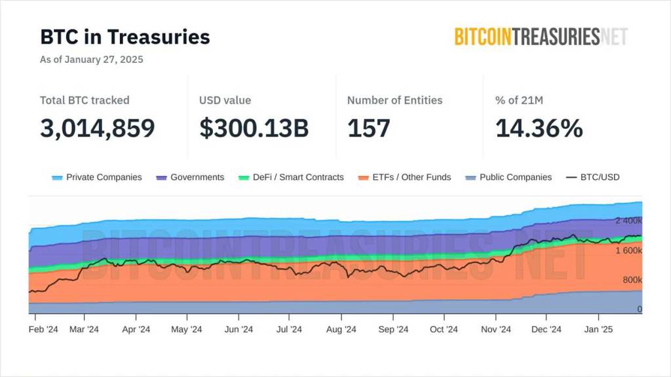Toggle Private Companies legend series
671x377 pixels.
[104, 177]
